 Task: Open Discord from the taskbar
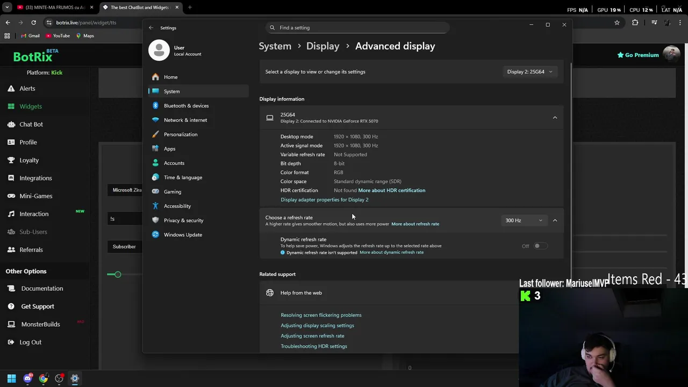coord(27,378)
